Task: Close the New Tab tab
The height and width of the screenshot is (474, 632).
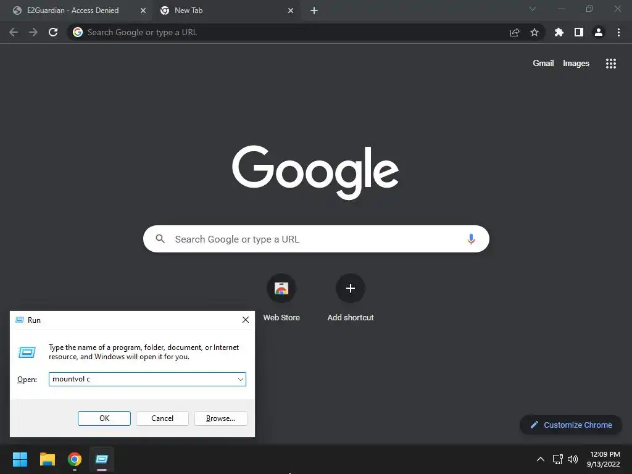Action: coord(291,10)
